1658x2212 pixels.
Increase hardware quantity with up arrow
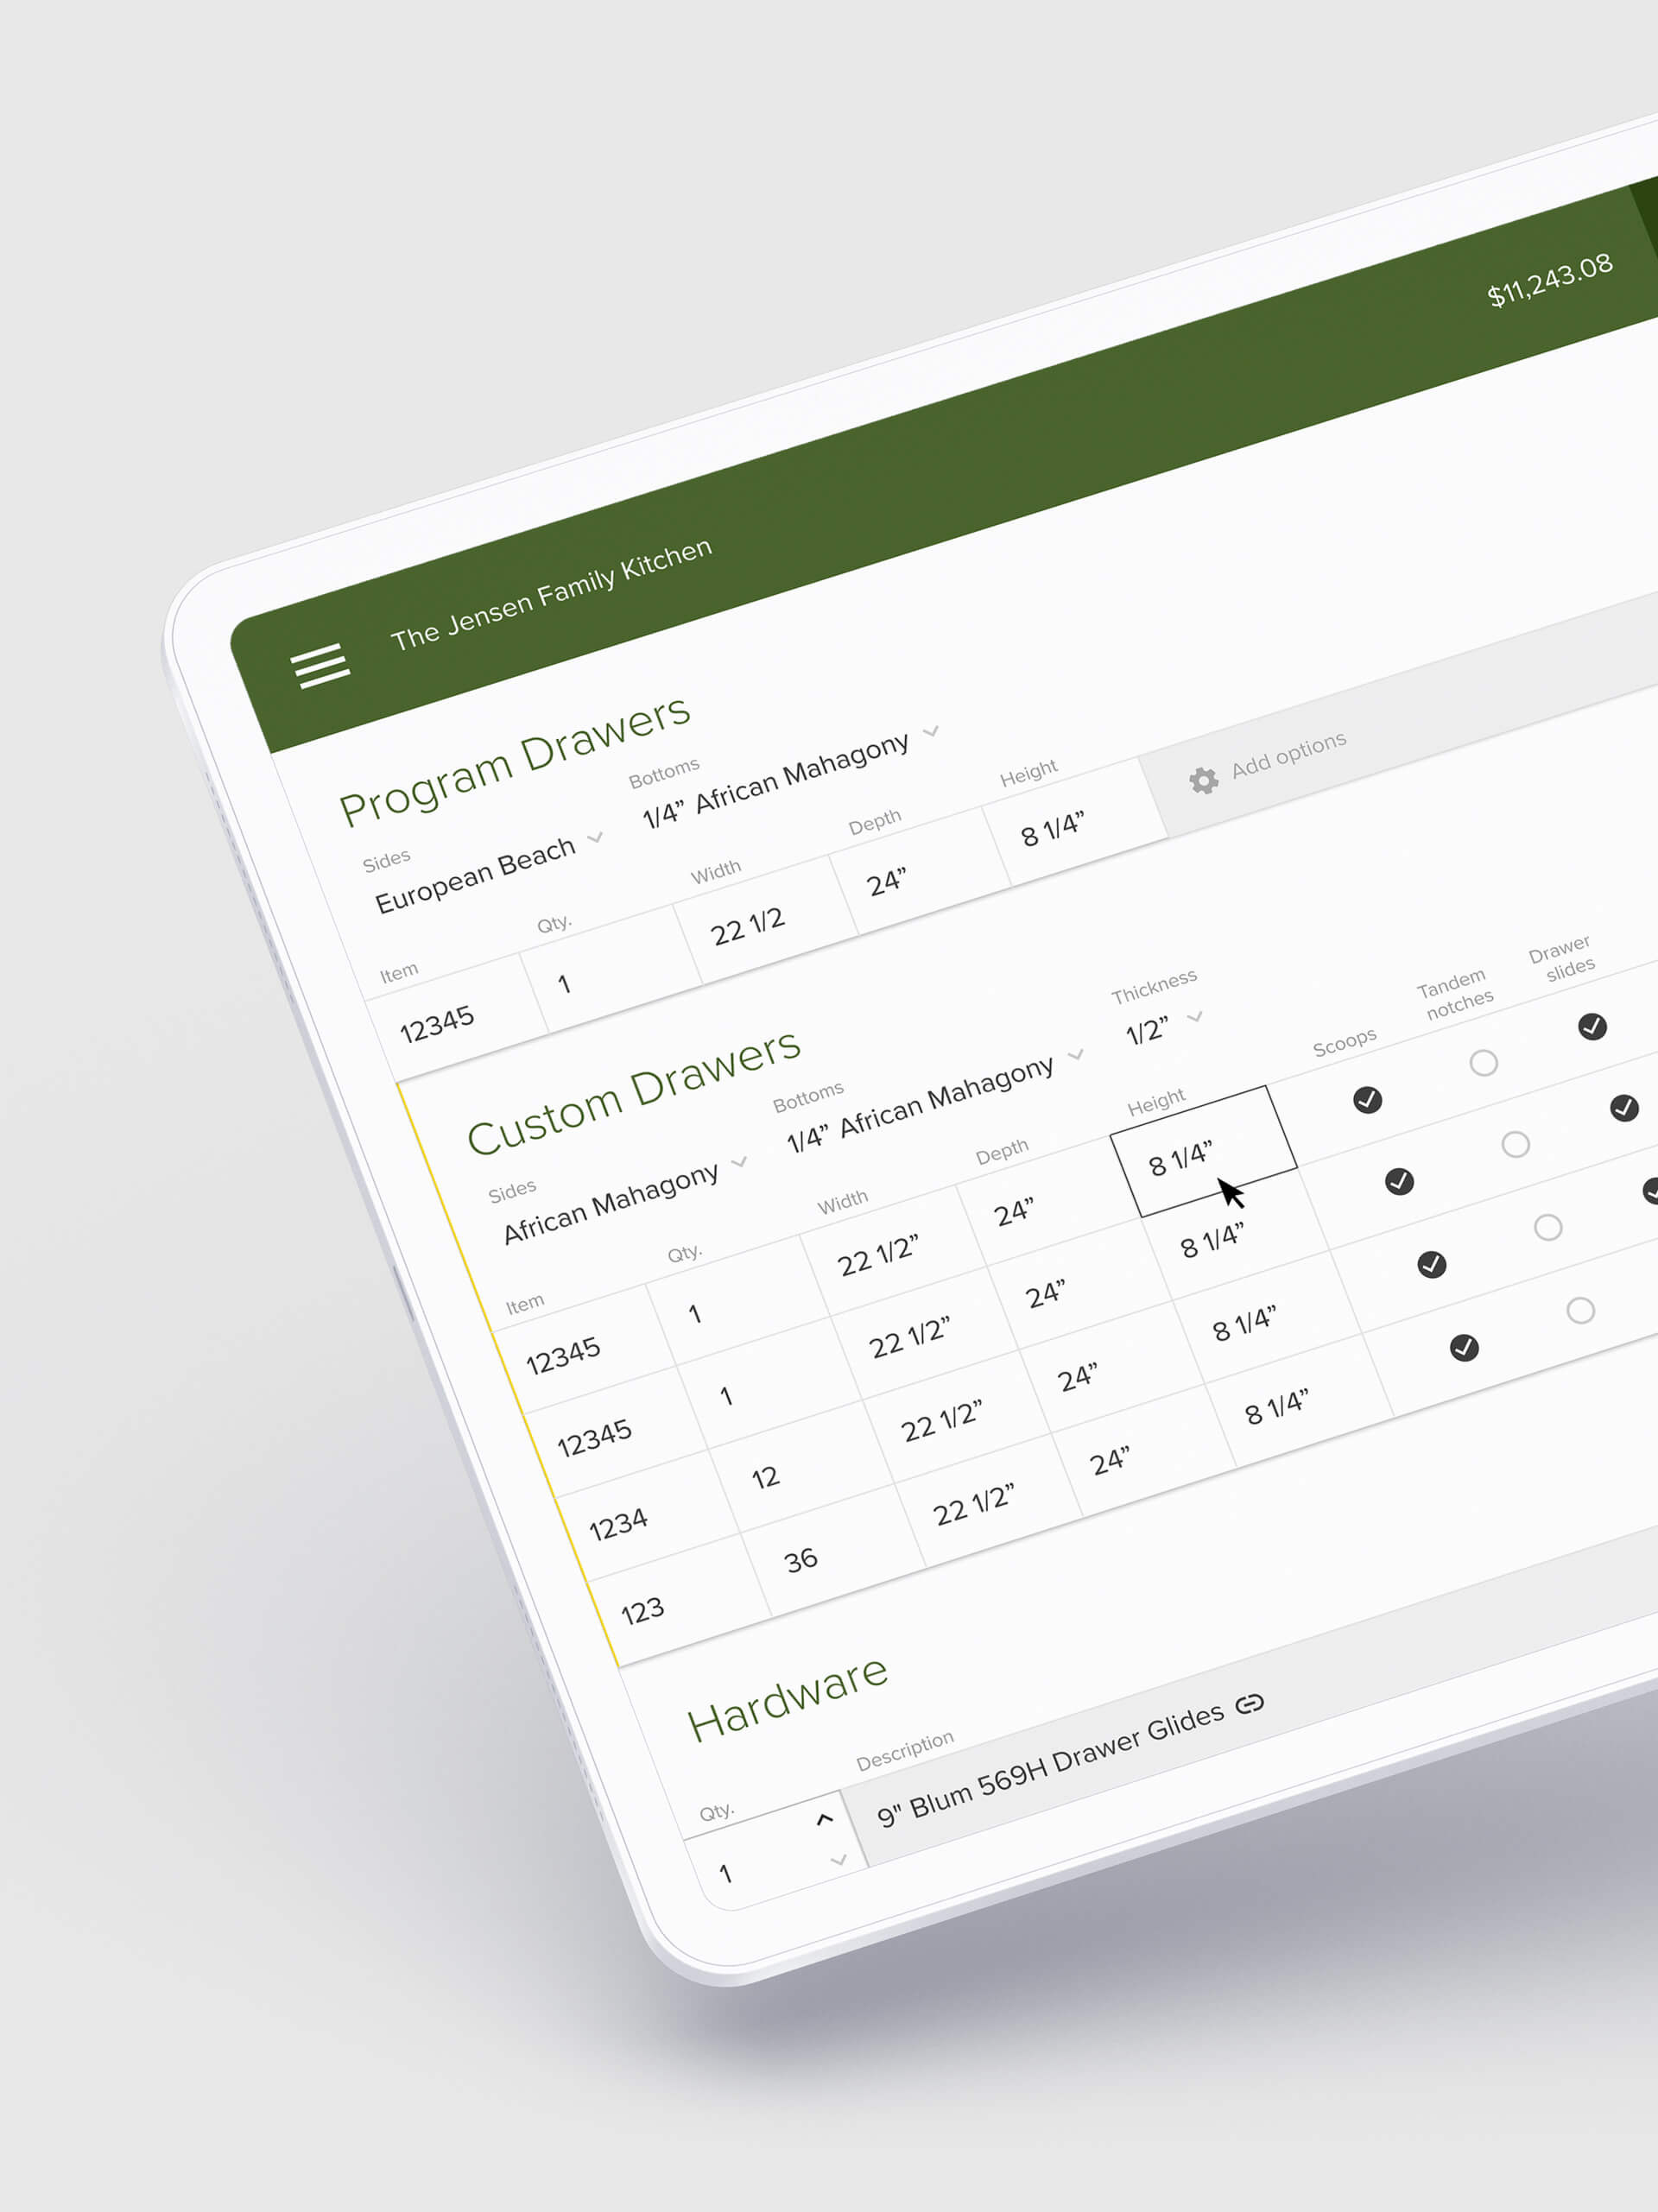(x=824, y=1819)
